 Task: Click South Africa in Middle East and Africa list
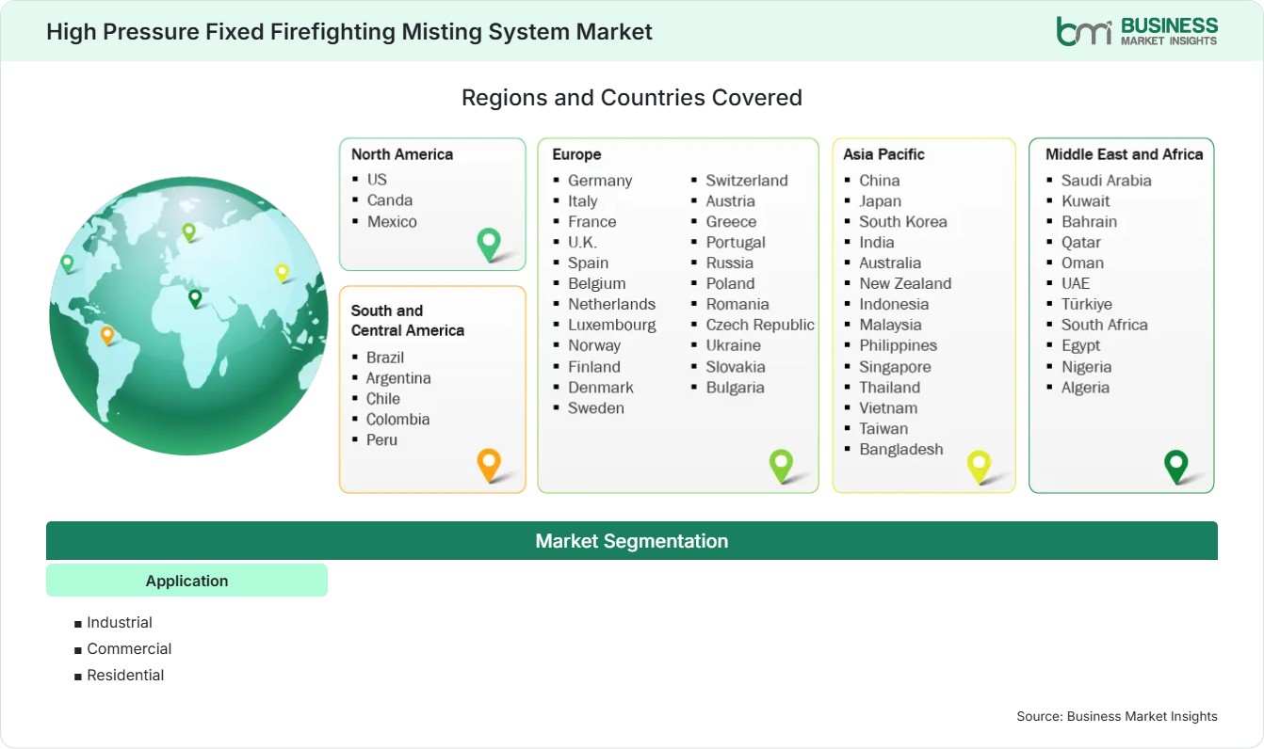pos(1105,325)
